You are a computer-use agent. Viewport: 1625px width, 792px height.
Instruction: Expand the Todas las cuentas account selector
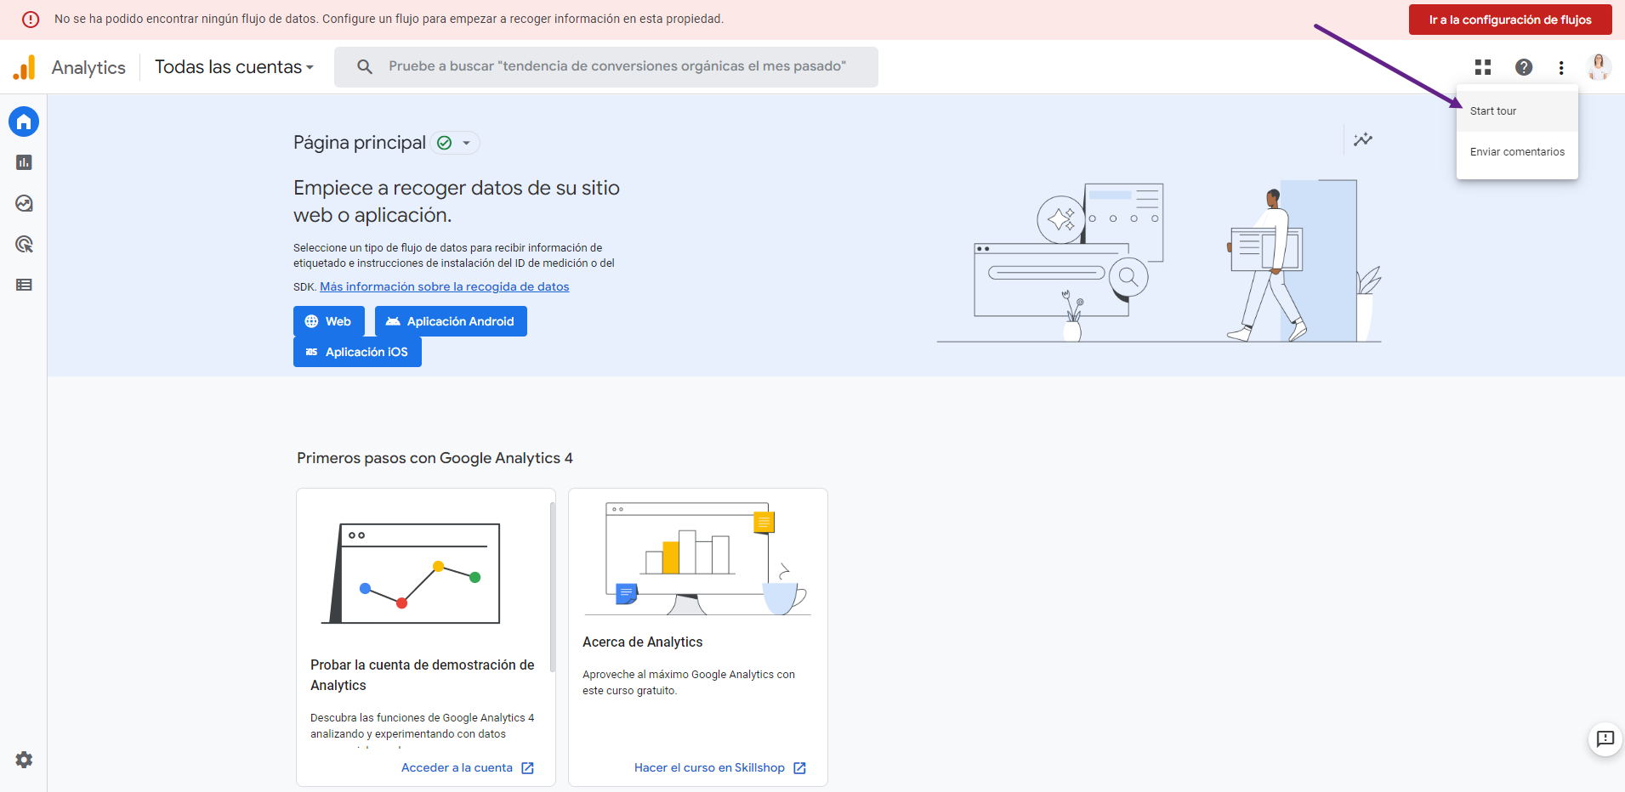234,67
